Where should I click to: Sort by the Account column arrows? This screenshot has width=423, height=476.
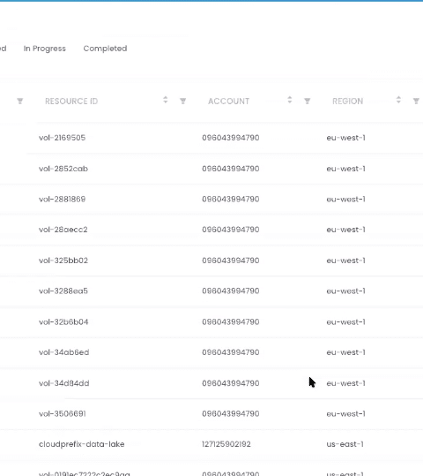(290, 100)
